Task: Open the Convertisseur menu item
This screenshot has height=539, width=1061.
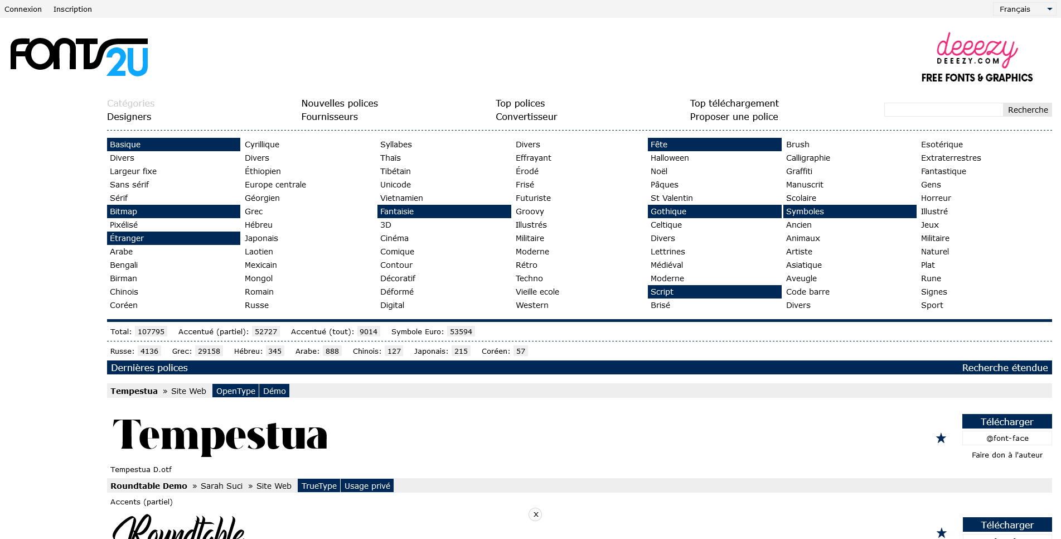Action: [526, 117]
